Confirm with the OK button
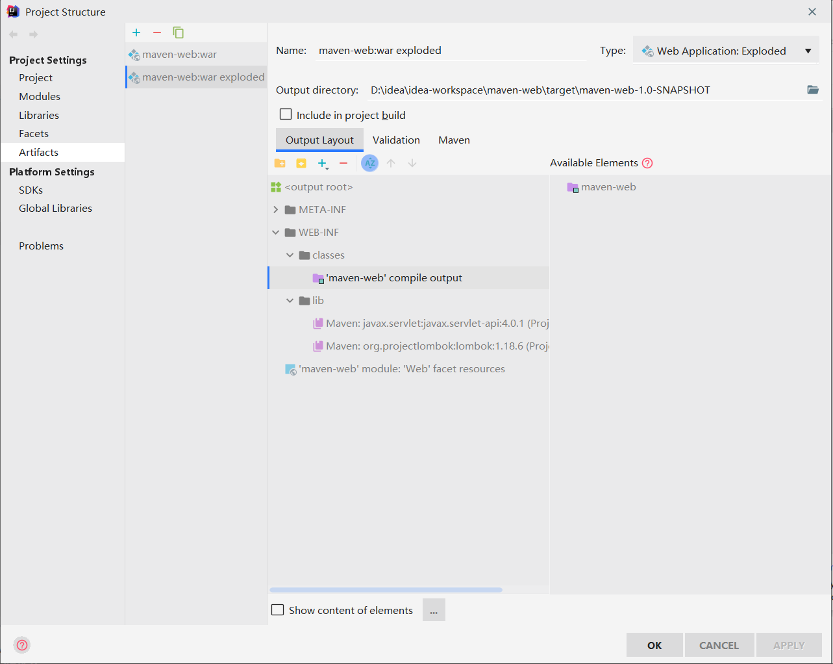 654,645
